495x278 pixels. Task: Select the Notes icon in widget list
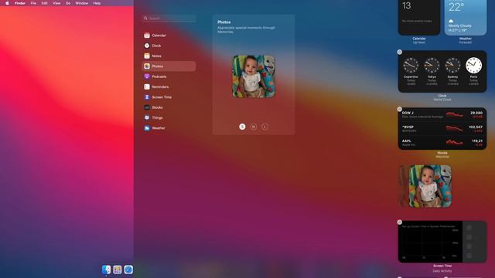[x=147, y=56]
